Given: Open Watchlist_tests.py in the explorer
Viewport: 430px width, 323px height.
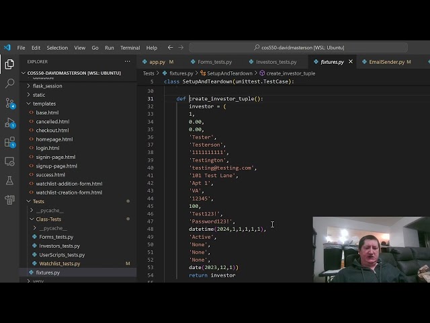Looking at the screenshot, I should (60, 264).
